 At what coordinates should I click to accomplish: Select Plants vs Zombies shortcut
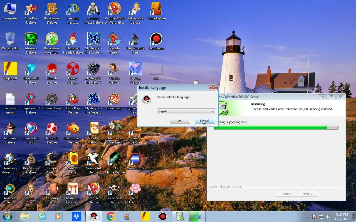pyautogui.click(x=115, y=133)
